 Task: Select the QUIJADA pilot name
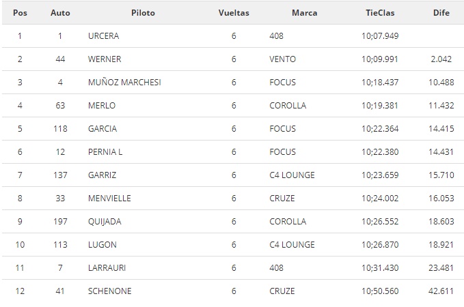click(105, 221)
